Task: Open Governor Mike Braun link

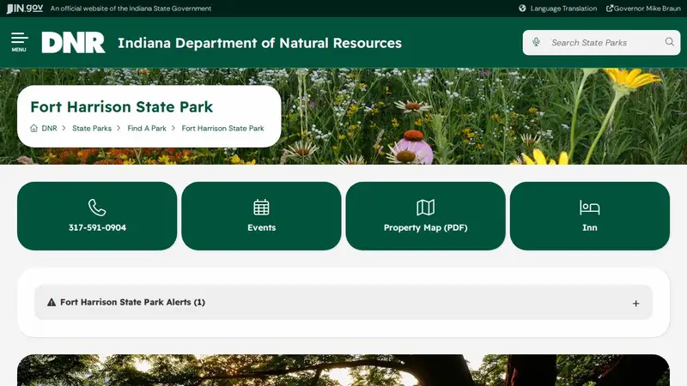Action: click(x=647, y=9)
